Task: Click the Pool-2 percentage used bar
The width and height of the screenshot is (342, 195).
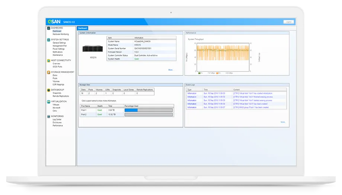Action: [x=148, y=115]
